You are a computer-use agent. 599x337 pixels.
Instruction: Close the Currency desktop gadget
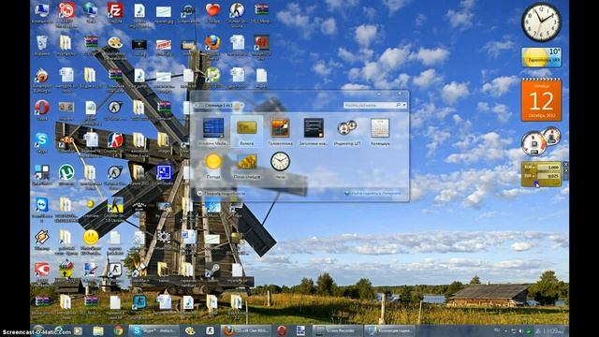click(x=565, y=165)
